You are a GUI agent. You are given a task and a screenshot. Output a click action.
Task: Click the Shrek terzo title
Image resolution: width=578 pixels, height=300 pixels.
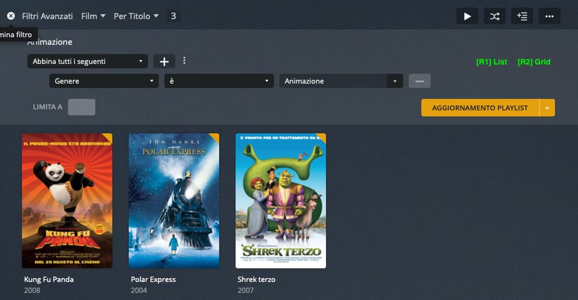point(256,279)
